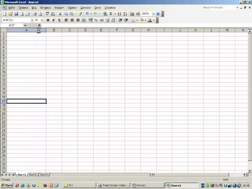Viewport: 252px width, 189px height.
Task: Increase decimal places
Action: 108,20
